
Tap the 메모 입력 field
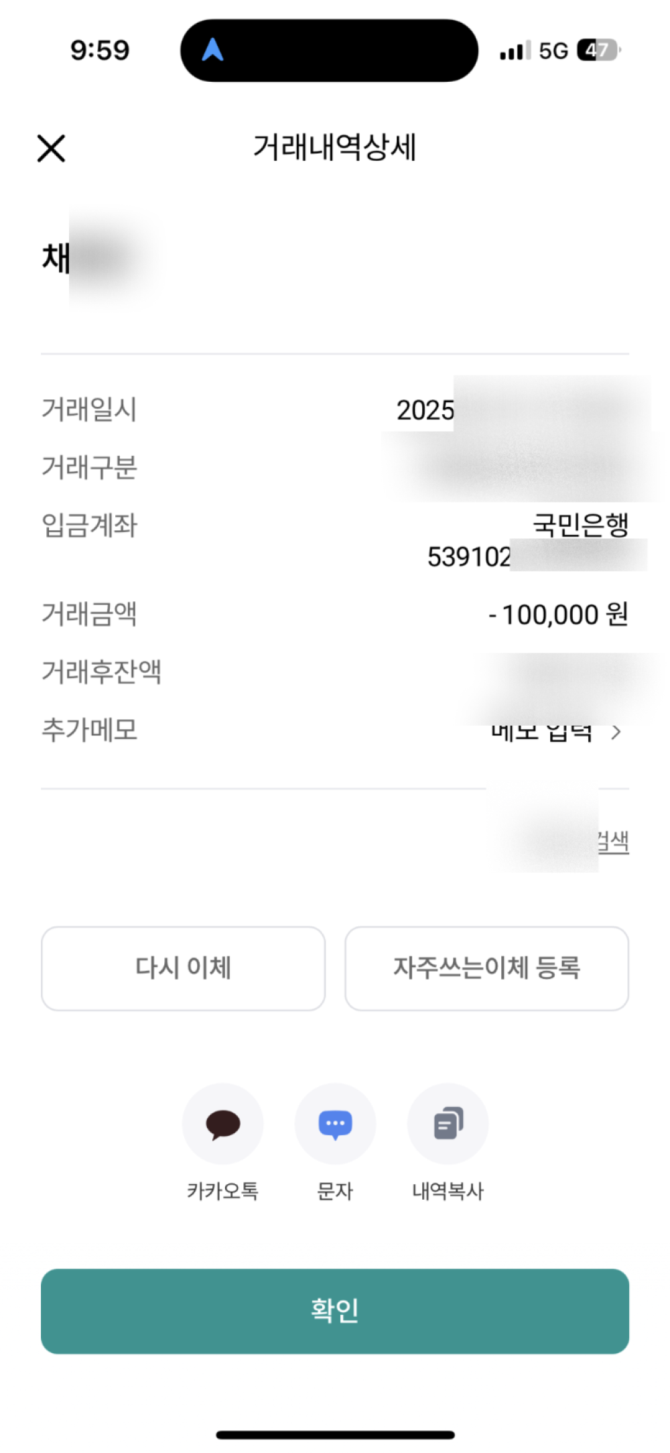[541, 733]
